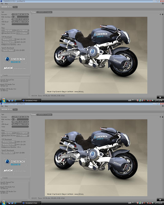164x205 pixels.
Task: Open View tab beside CINEBENCH R10, 12:54 window
Action: (x=15, y=7)
